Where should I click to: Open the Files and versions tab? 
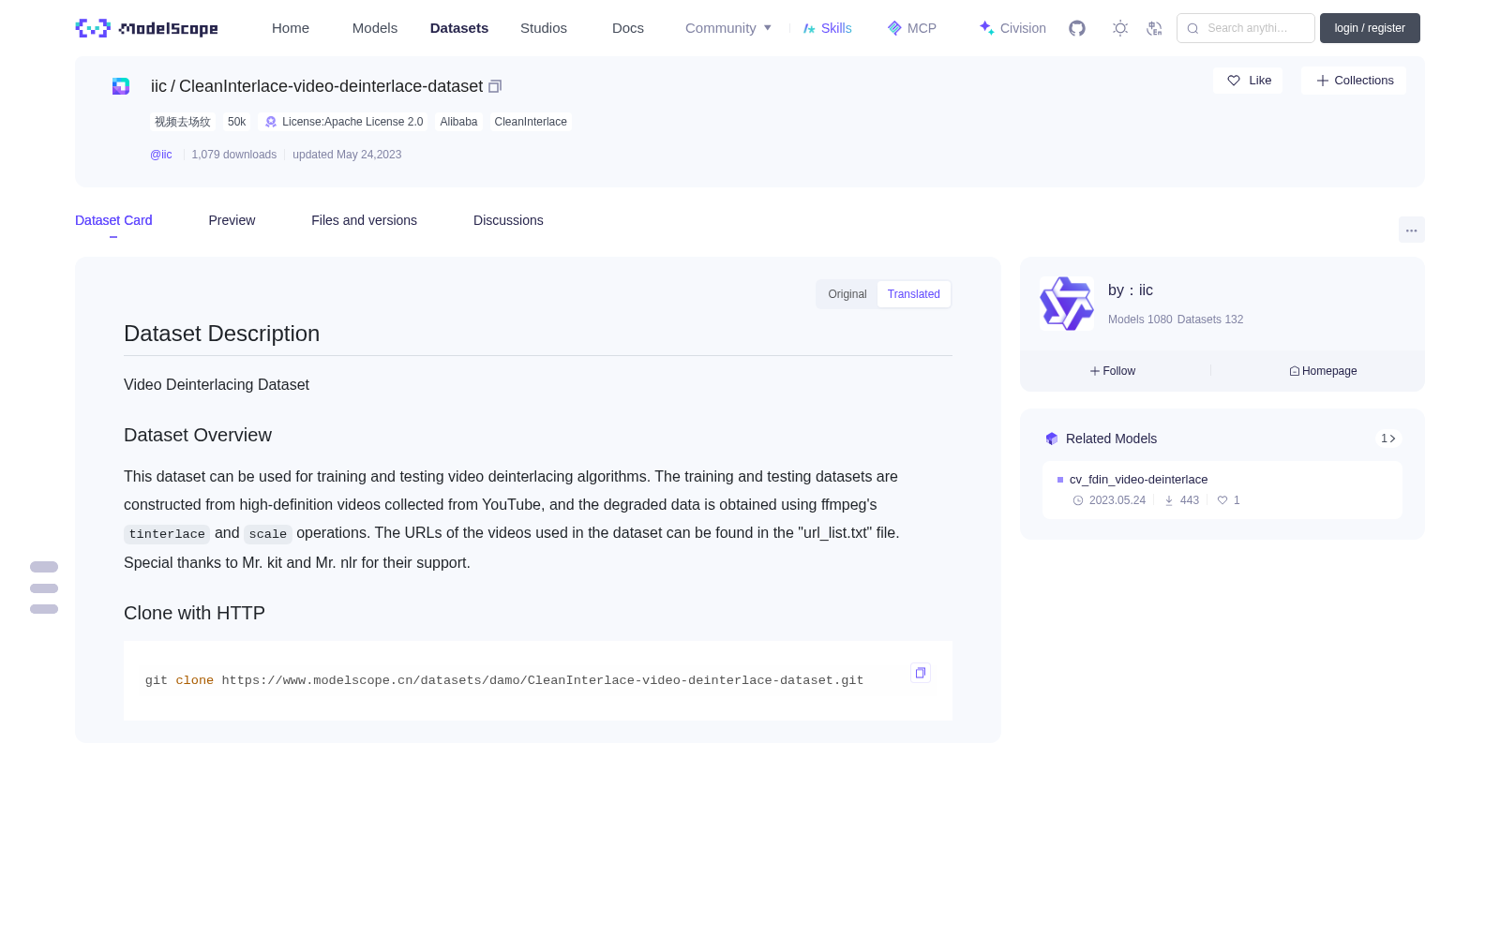[x=364, y=220]
